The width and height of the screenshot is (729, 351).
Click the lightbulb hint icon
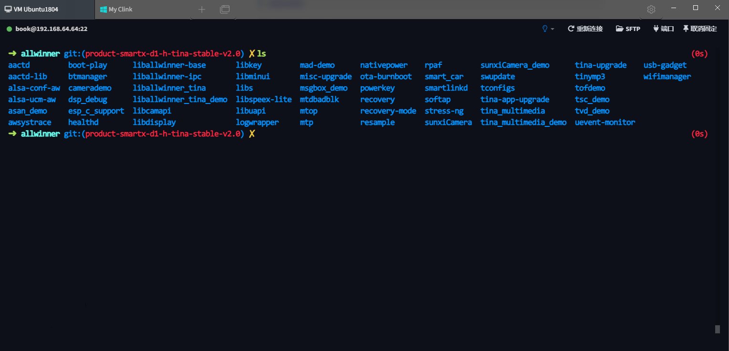click(x=545, y=29)
